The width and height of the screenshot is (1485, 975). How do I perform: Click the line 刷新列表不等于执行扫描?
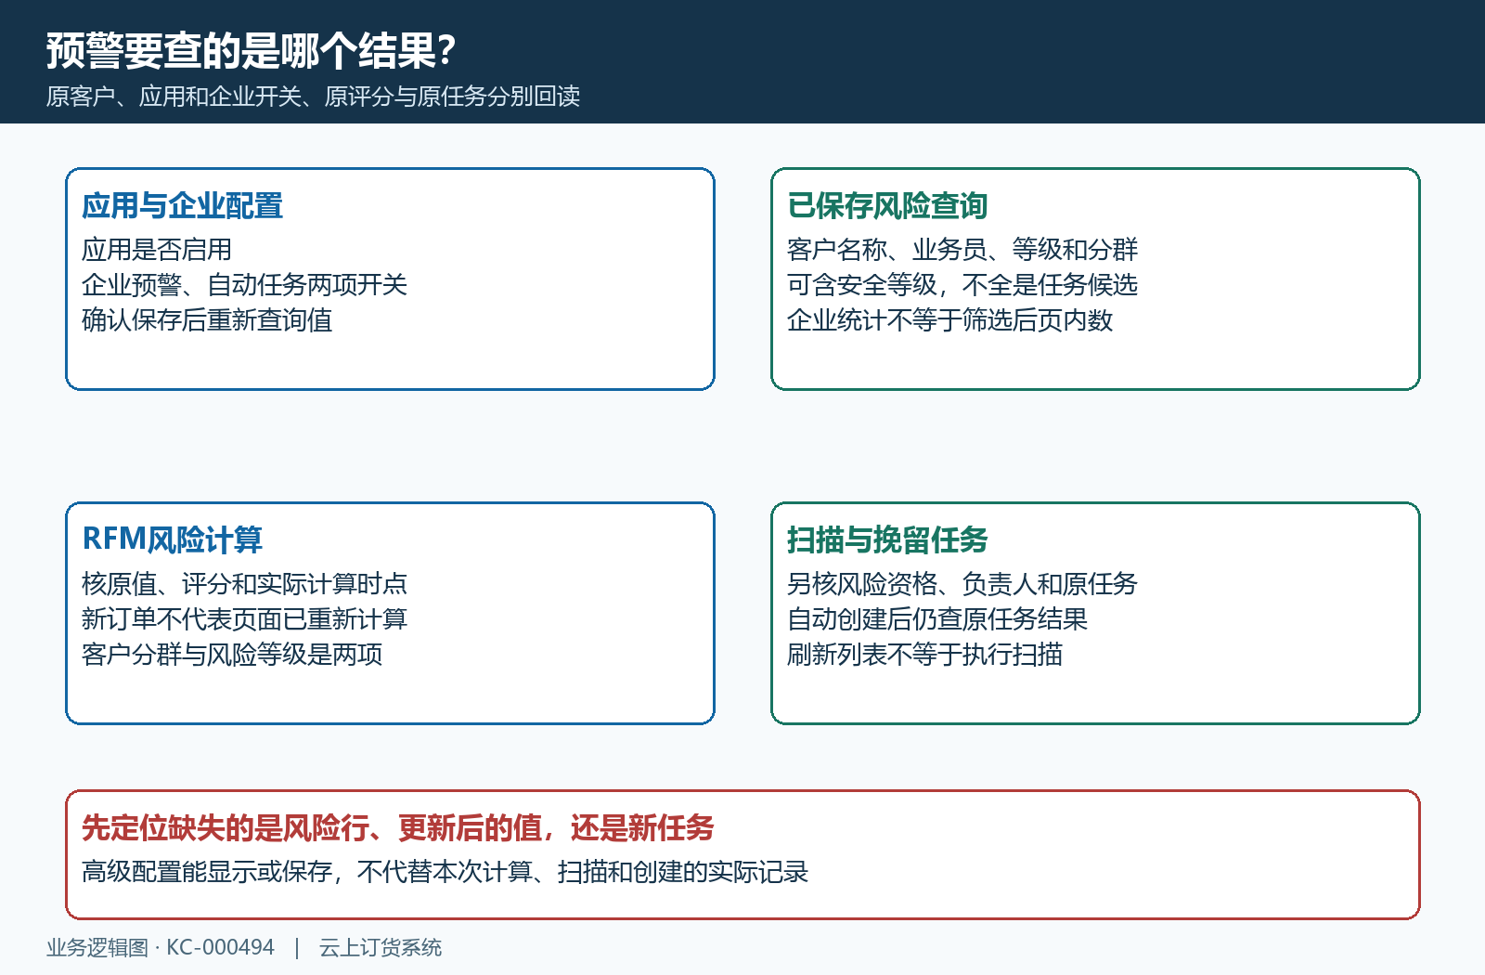(924, 655)
